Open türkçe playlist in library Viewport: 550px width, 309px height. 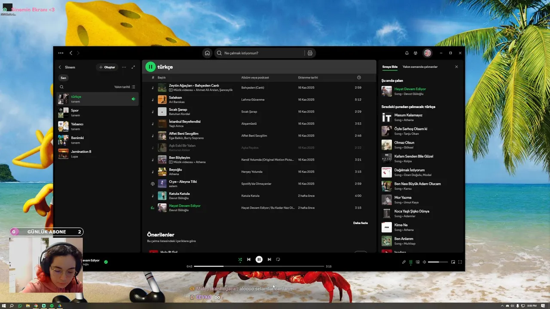tap(98, 99)
